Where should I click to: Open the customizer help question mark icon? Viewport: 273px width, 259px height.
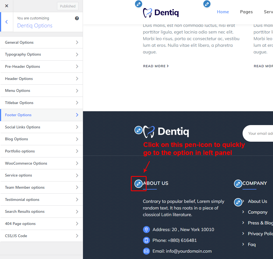coord(77,18)
